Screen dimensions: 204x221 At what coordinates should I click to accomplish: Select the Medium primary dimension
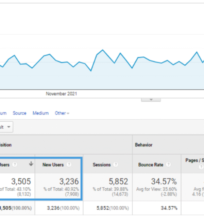40,113
